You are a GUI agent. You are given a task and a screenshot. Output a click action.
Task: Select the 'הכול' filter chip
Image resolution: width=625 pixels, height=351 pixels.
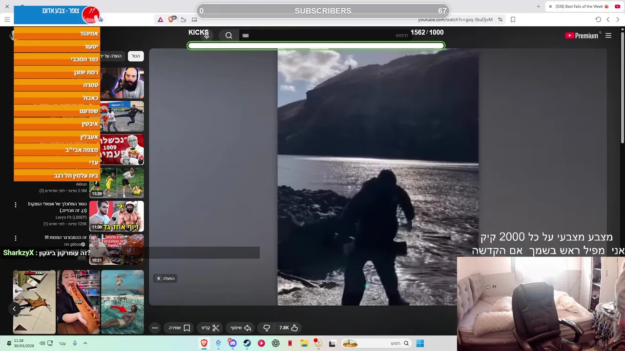[x=136, y=56]
